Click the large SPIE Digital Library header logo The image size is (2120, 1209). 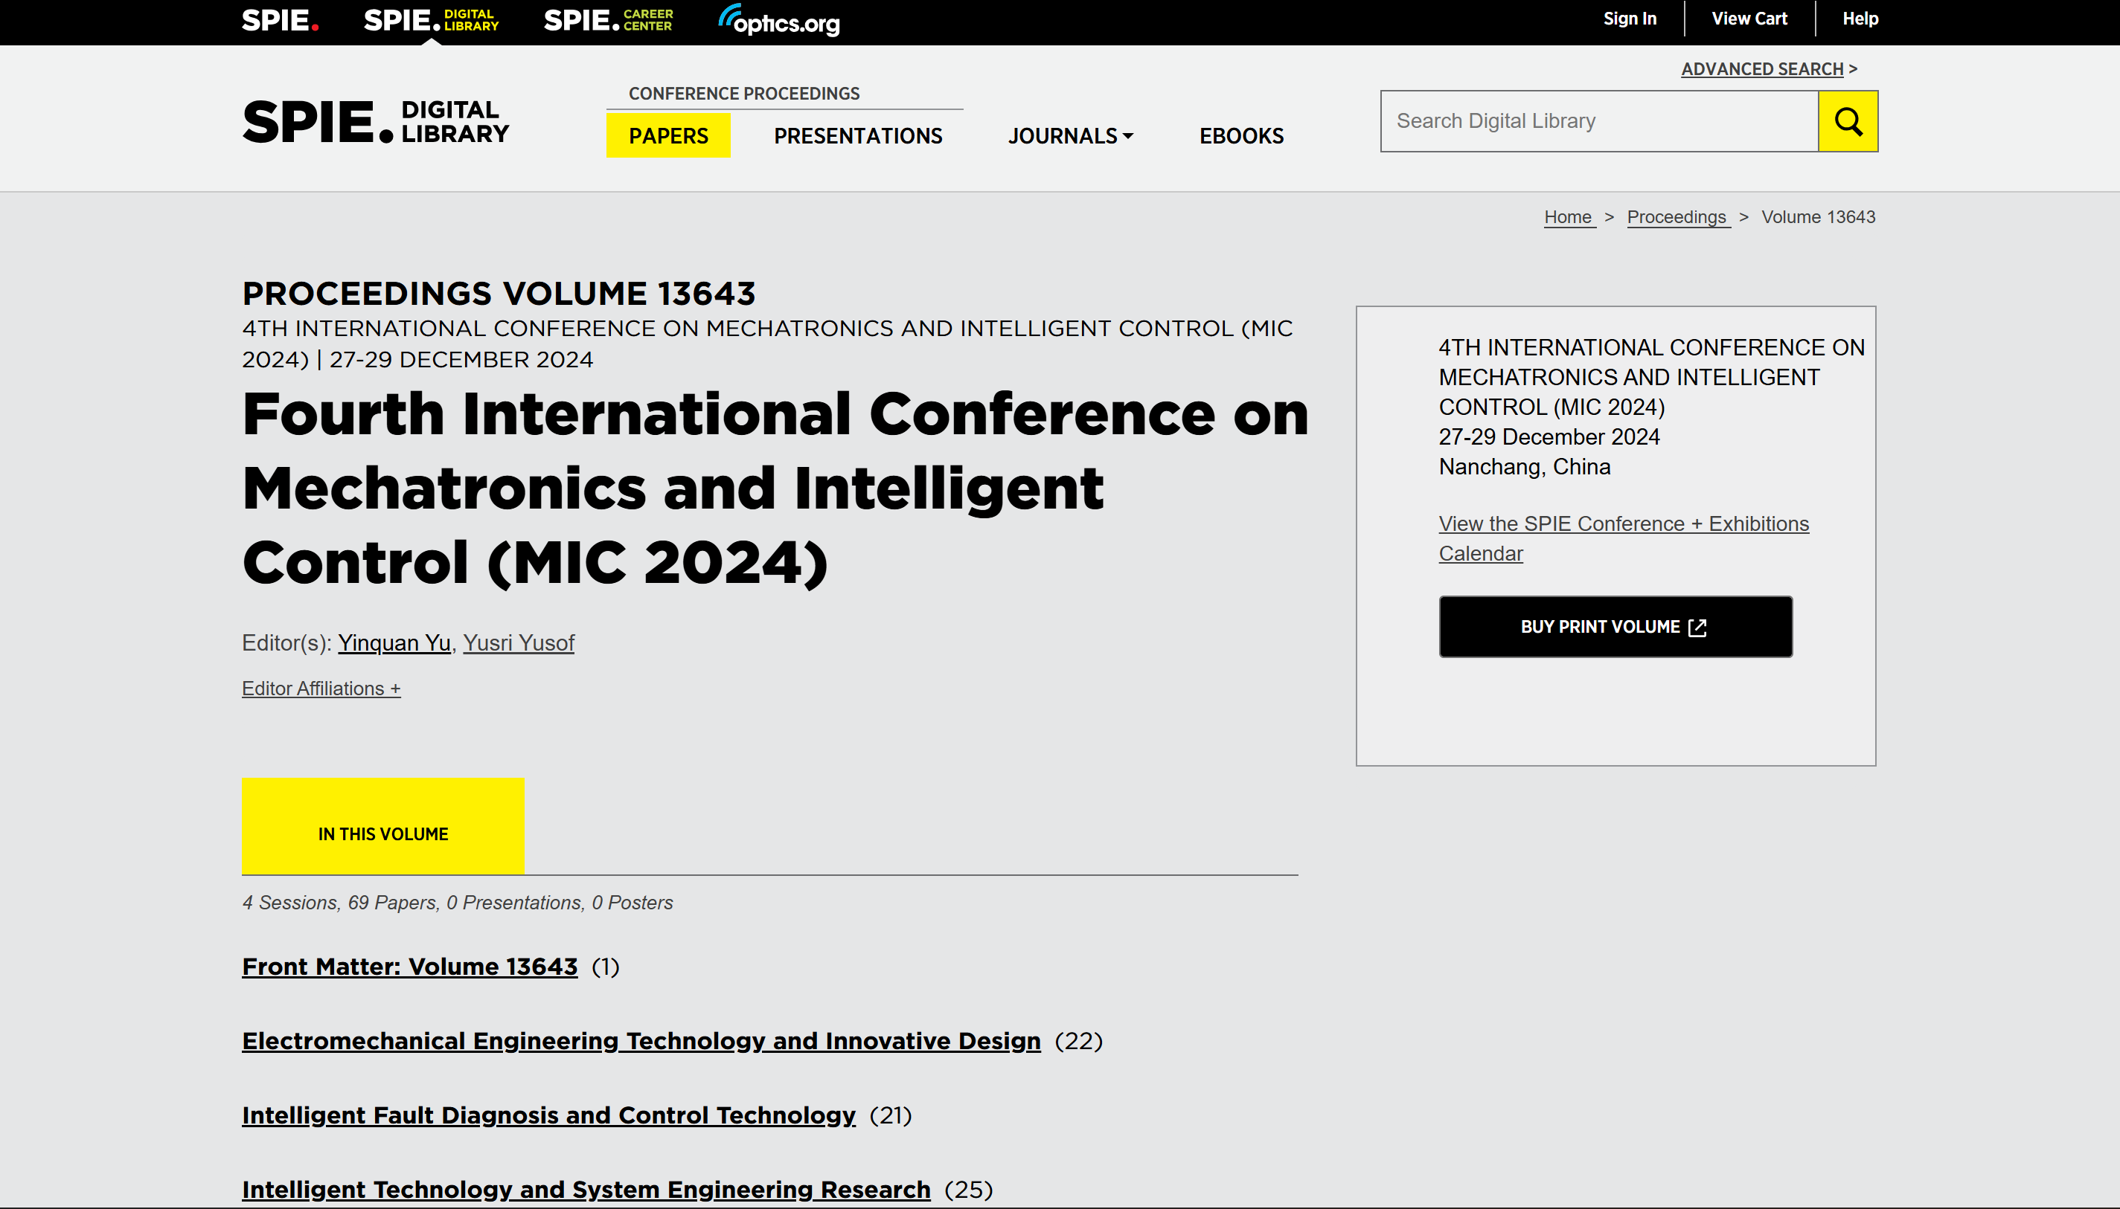tap(376, 122)
